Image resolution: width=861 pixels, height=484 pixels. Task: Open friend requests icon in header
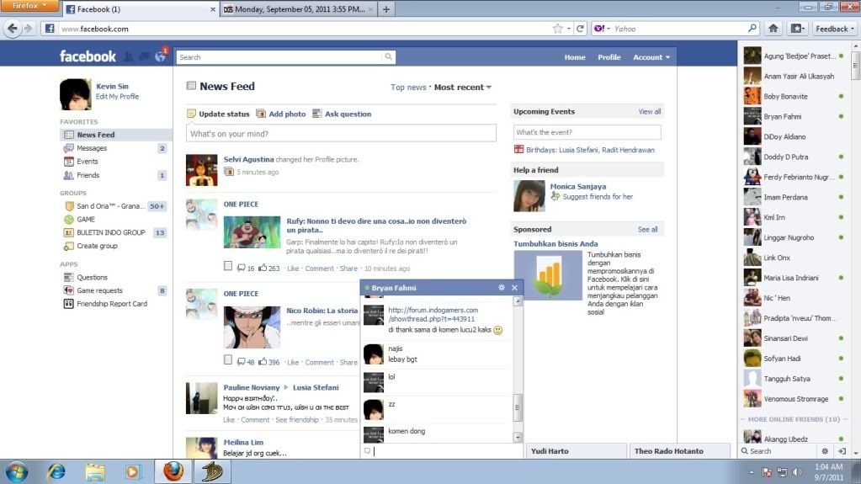pyautogui.click(x=129, y=56)
